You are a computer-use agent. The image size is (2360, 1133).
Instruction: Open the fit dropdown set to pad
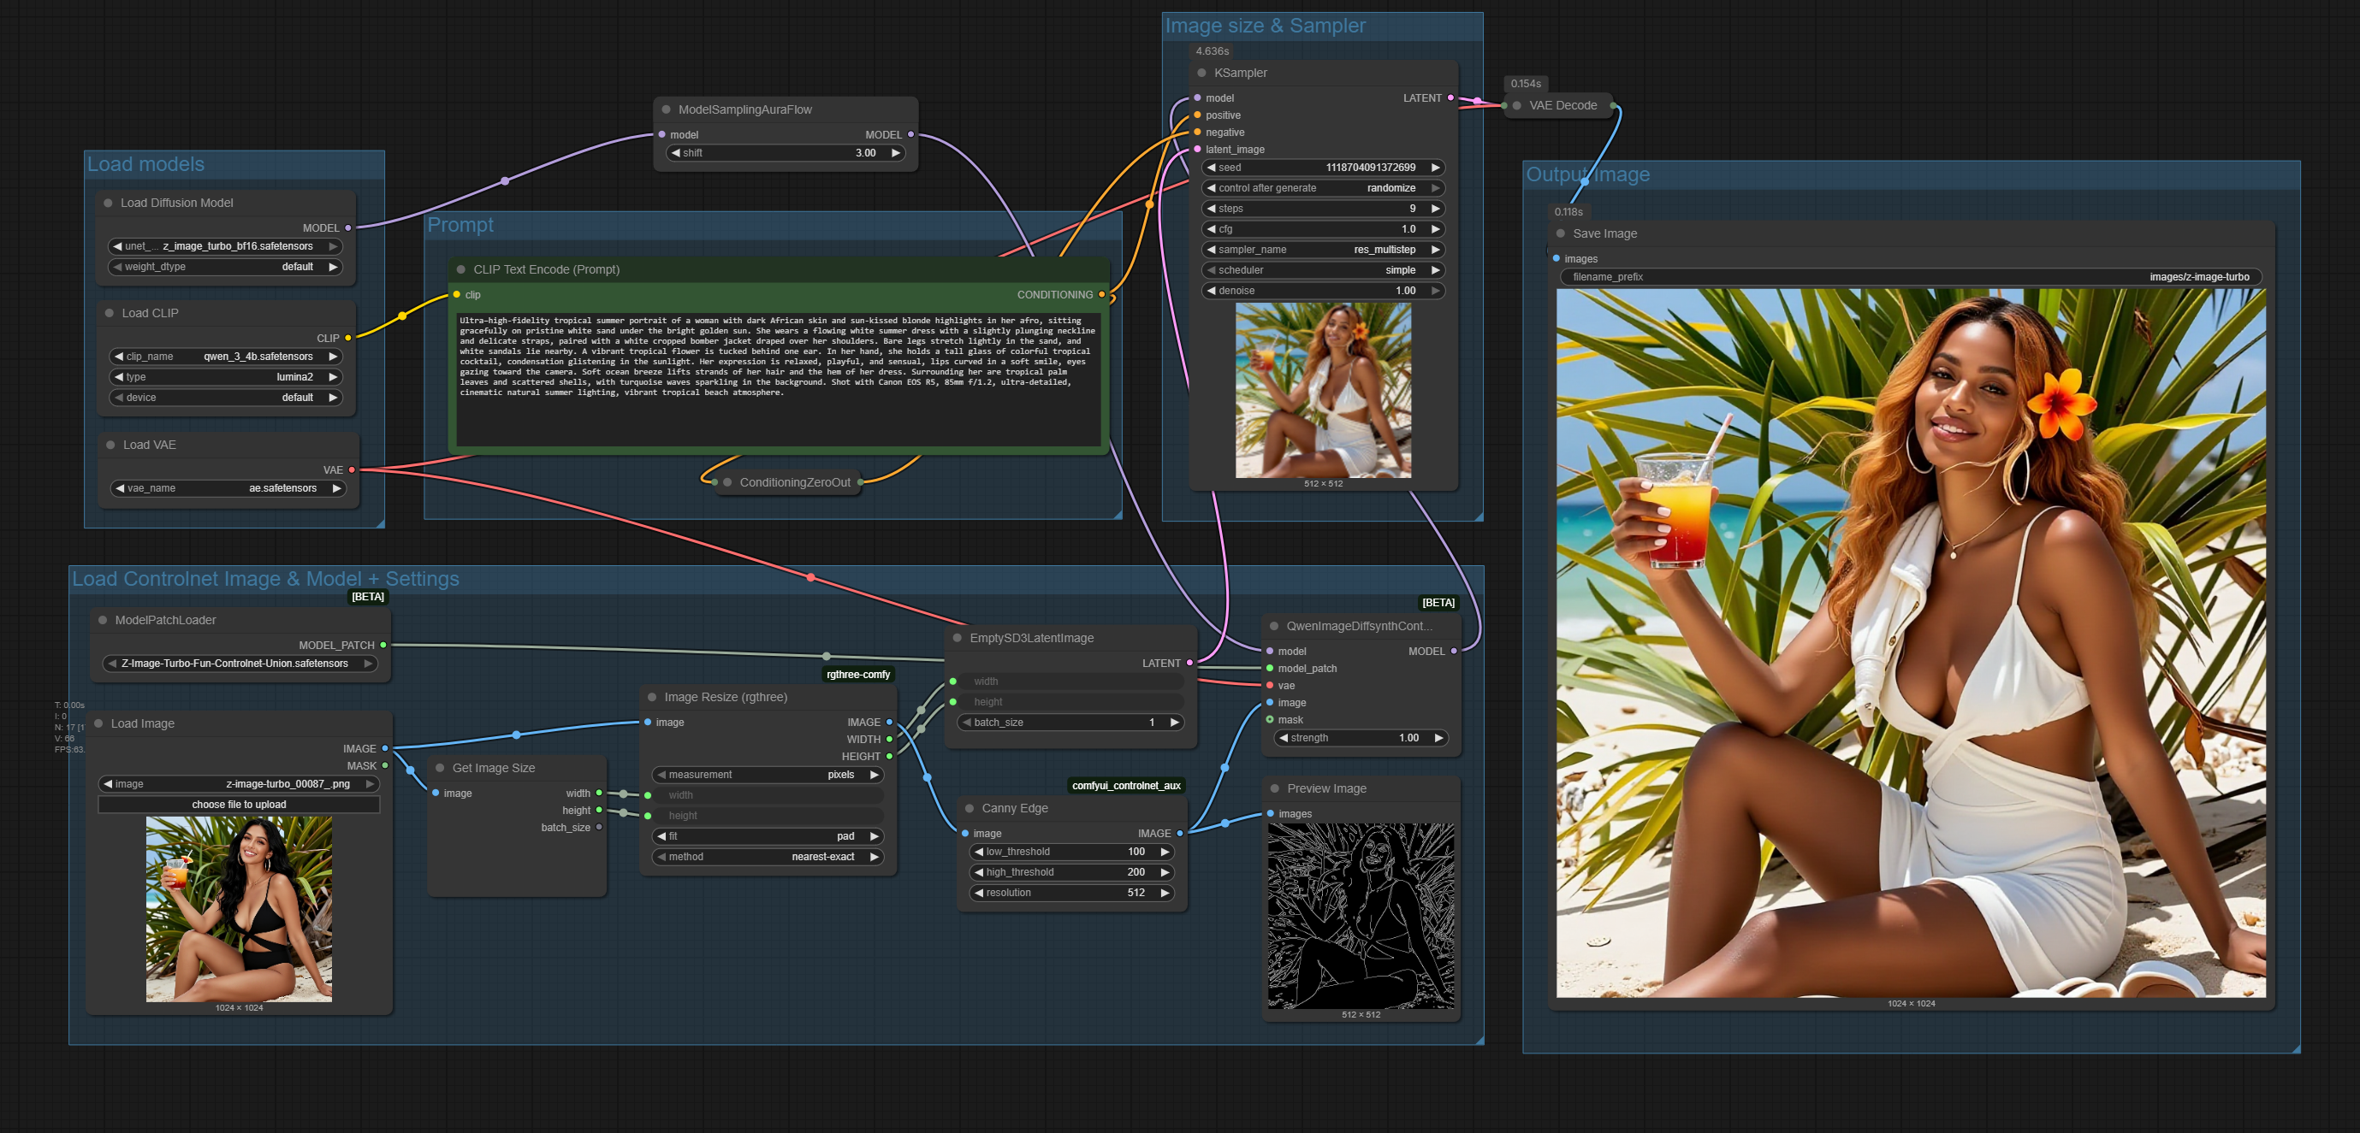[x=767, y=836]
